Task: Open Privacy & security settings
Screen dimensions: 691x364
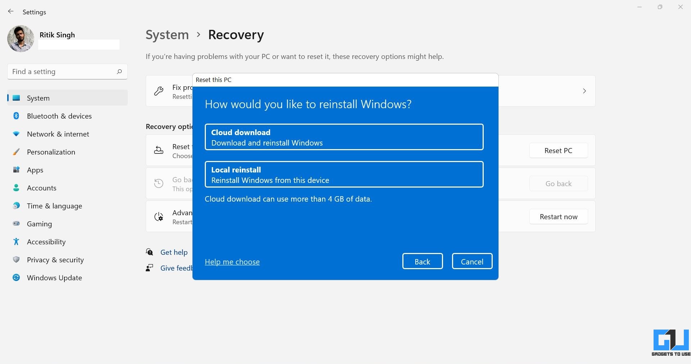Action: 67,259
